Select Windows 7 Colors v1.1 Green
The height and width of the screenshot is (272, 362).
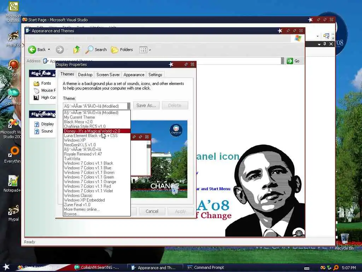[x=97, y=177]
